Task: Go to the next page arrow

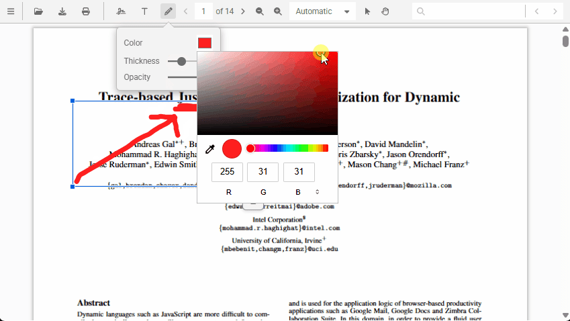Action: [243, 11]
